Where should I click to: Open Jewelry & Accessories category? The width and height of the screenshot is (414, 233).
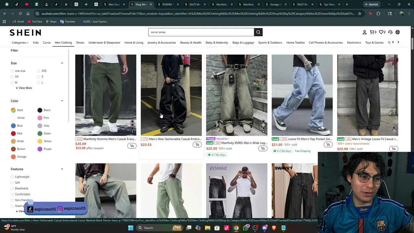pyautogui.click(x=162, y=42)
